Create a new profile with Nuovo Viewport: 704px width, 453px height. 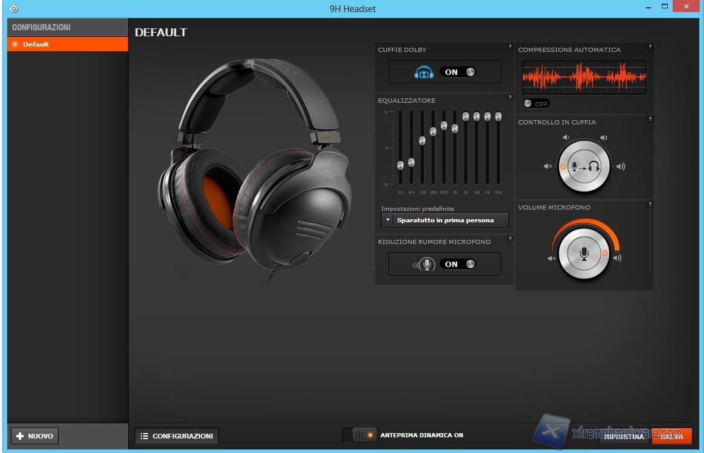point(34,436)
